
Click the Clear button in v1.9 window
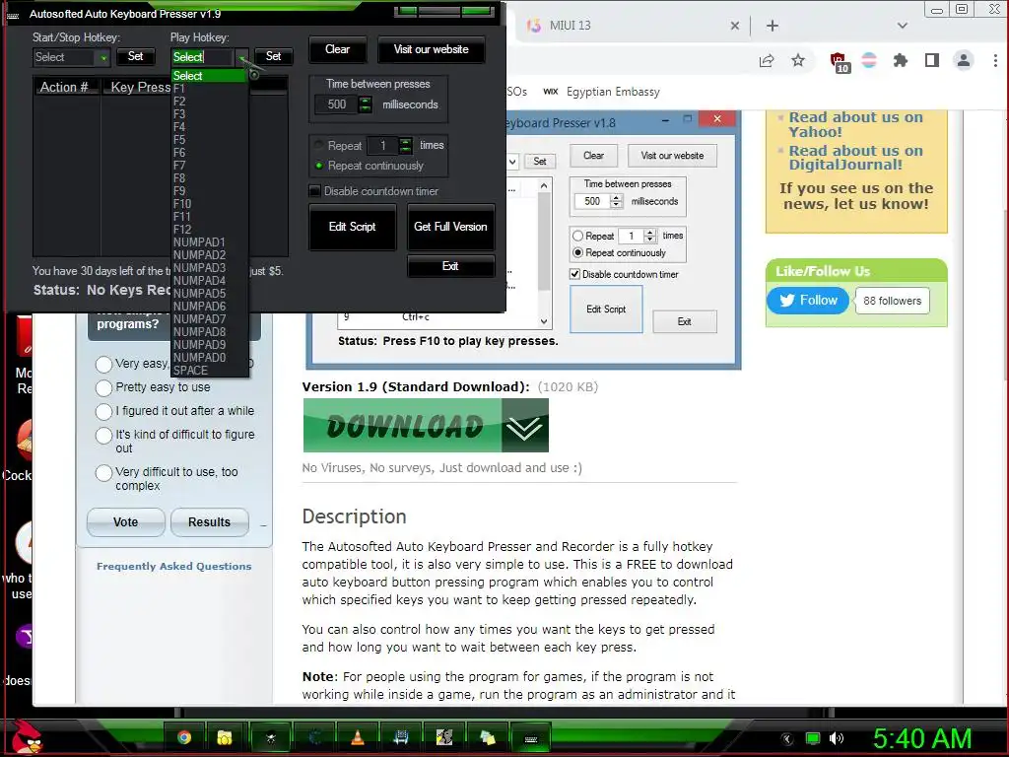337,49
